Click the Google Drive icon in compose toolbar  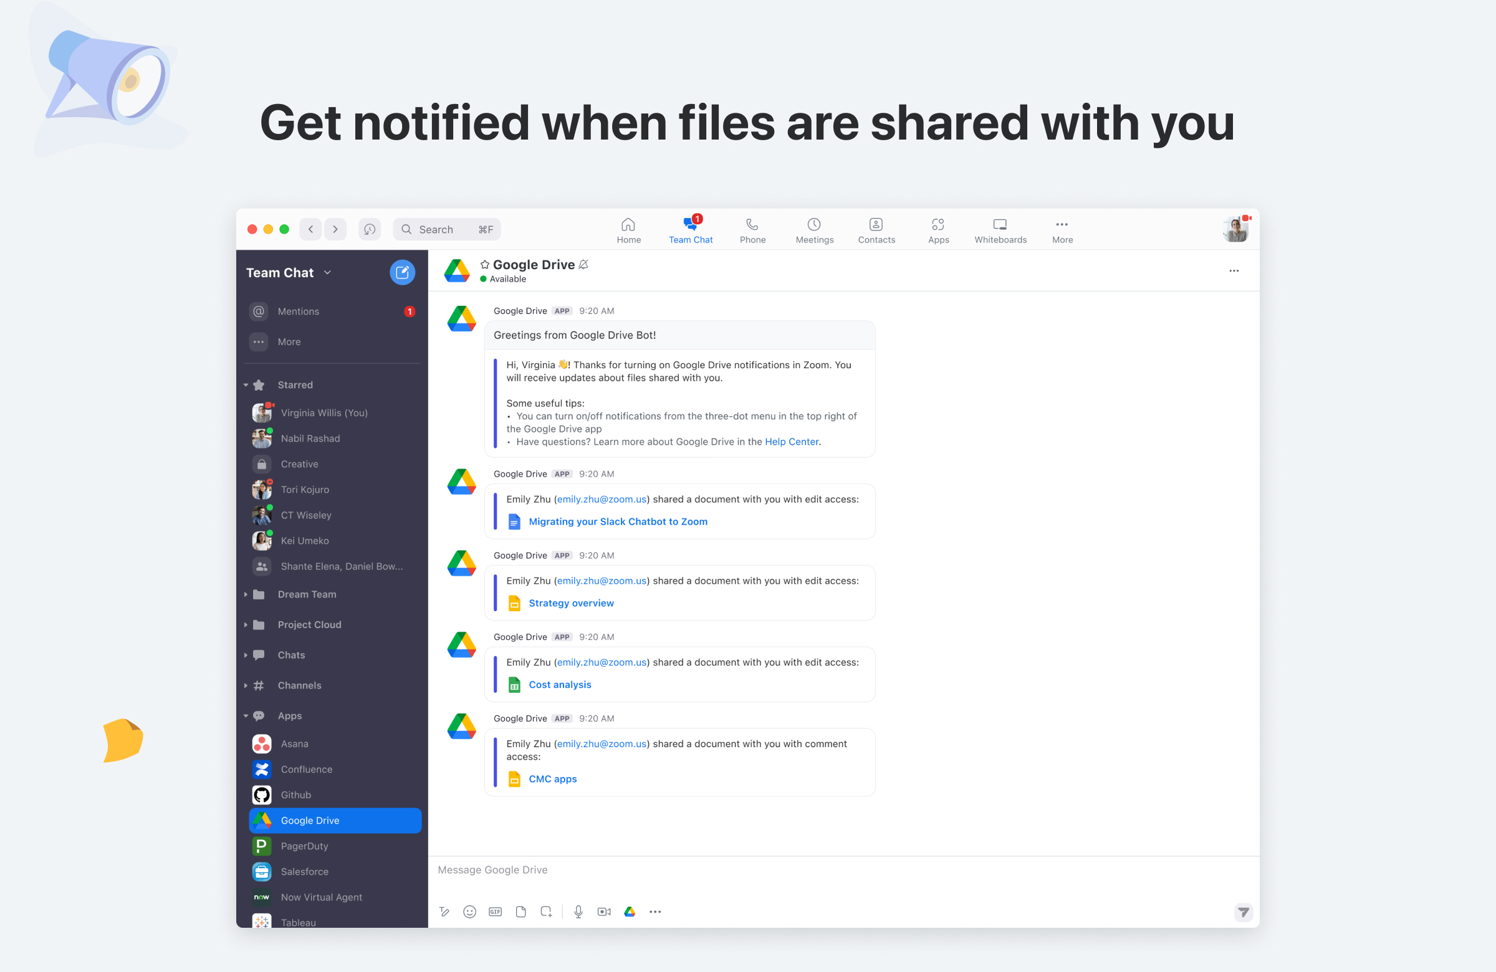[x=629, y=911]
